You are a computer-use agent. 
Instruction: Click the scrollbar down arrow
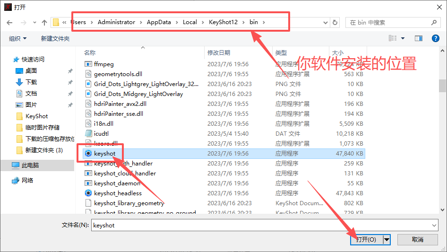pyautogui.click(x=442, y=210)
